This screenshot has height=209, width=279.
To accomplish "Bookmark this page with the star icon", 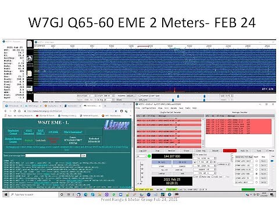I will pyautogui.click(x=116, y=111).
